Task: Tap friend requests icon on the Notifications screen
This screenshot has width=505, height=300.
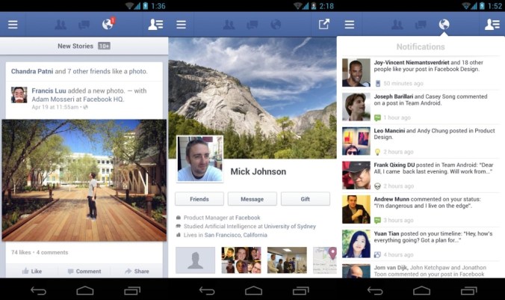Action: pos(397,25)
